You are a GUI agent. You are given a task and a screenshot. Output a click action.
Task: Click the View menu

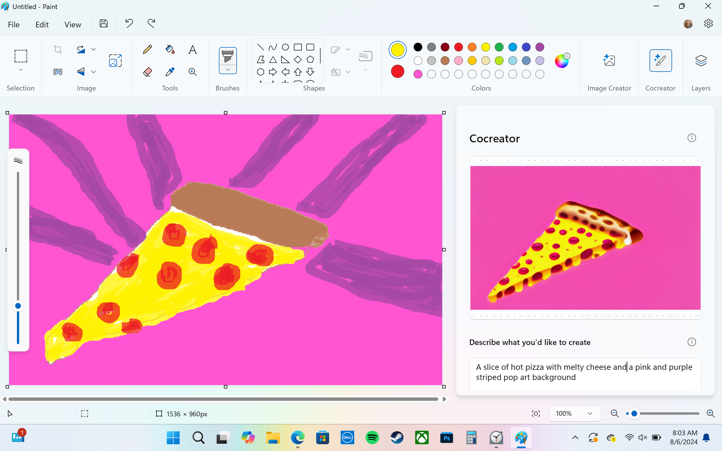click(x=72, y=25)
